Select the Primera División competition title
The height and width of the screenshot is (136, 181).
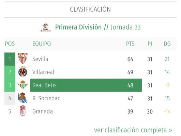(78, 27)
